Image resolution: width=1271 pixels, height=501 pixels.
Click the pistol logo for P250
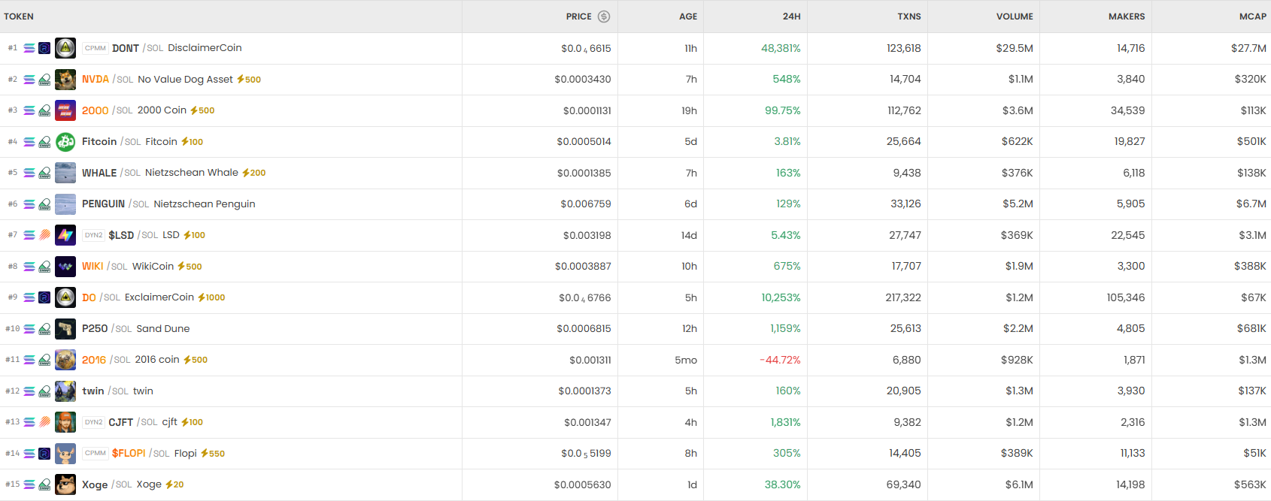tap(65, 329)
